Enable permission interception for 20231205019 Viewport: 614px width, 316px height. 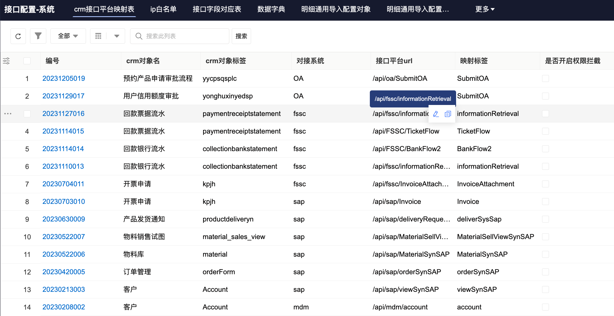pyautogui.click(x=545, y=79)
